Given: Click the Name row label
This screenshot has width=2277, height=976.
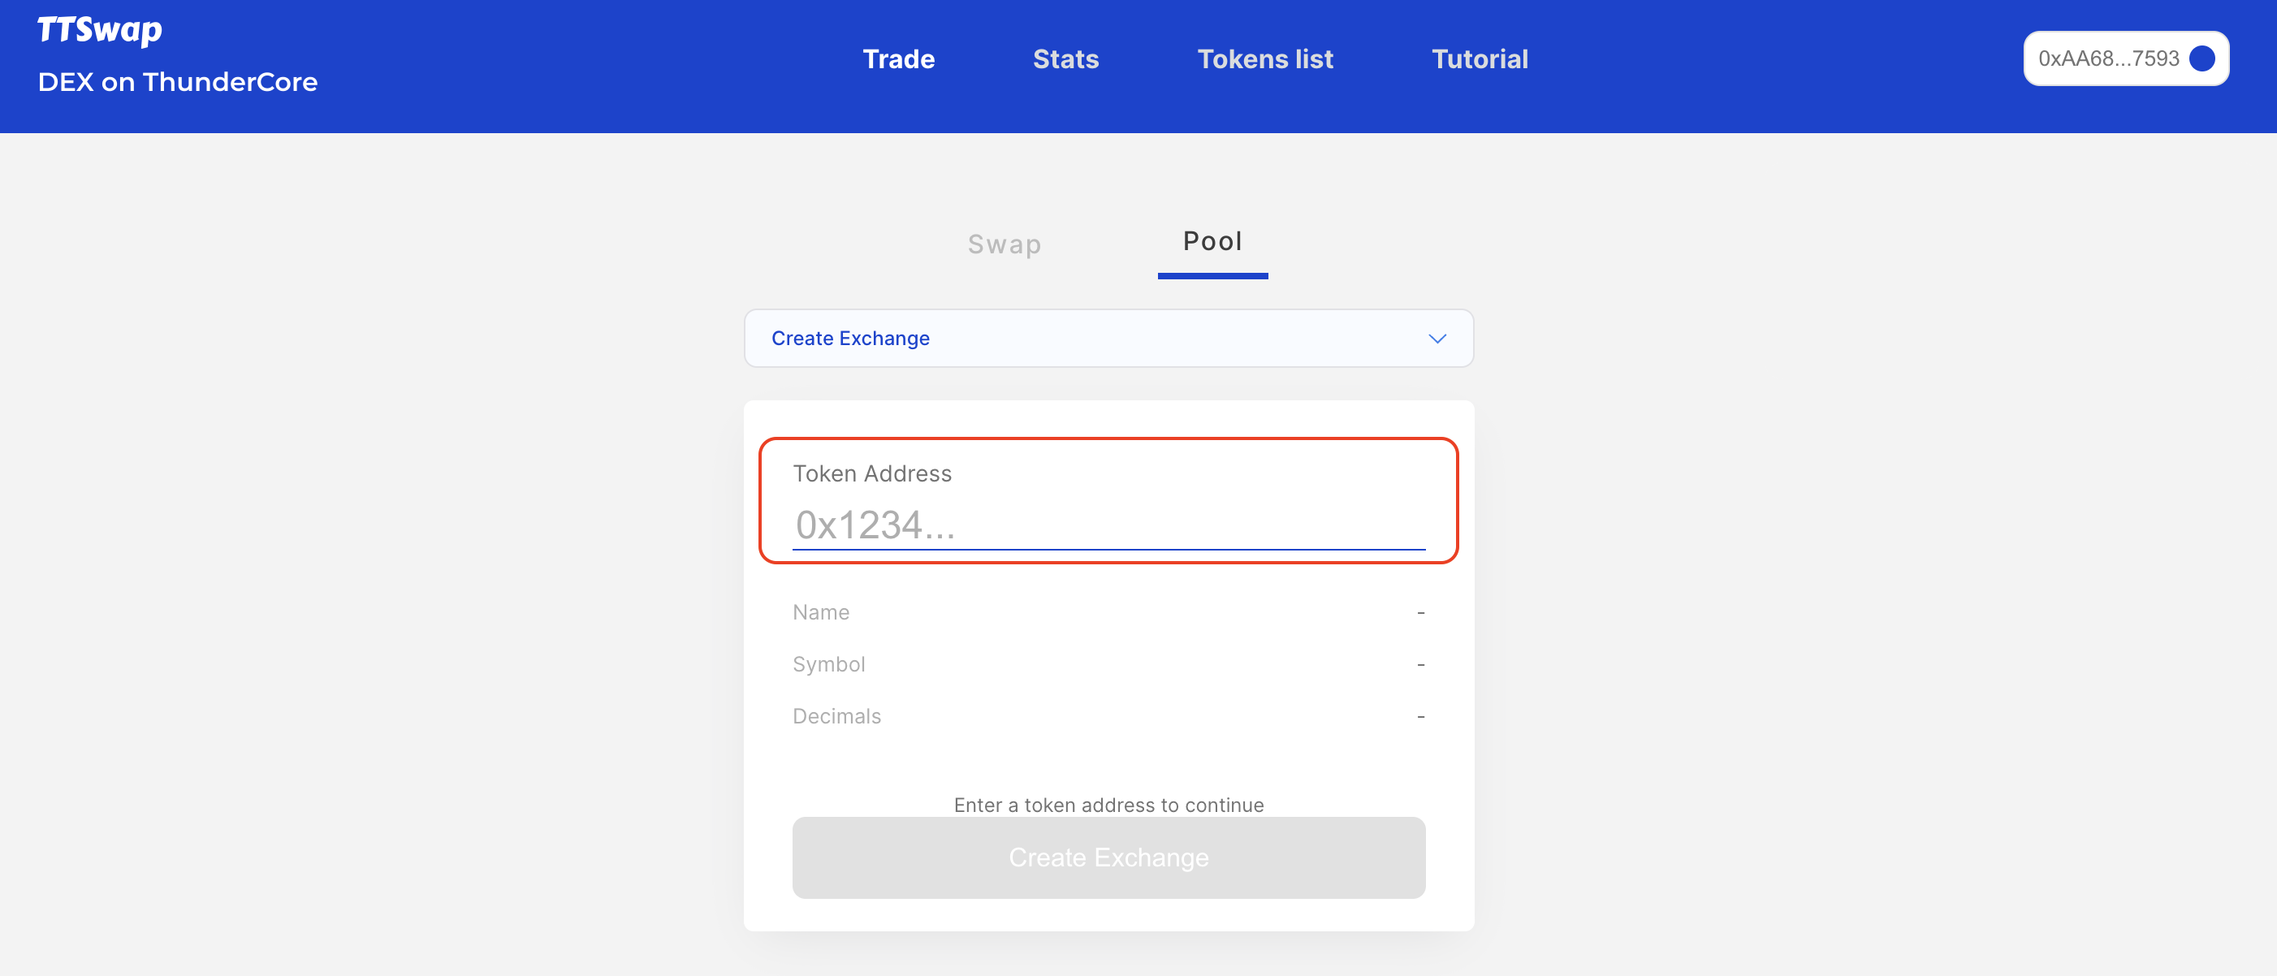Looking at the screenshot, I should 820,613.
